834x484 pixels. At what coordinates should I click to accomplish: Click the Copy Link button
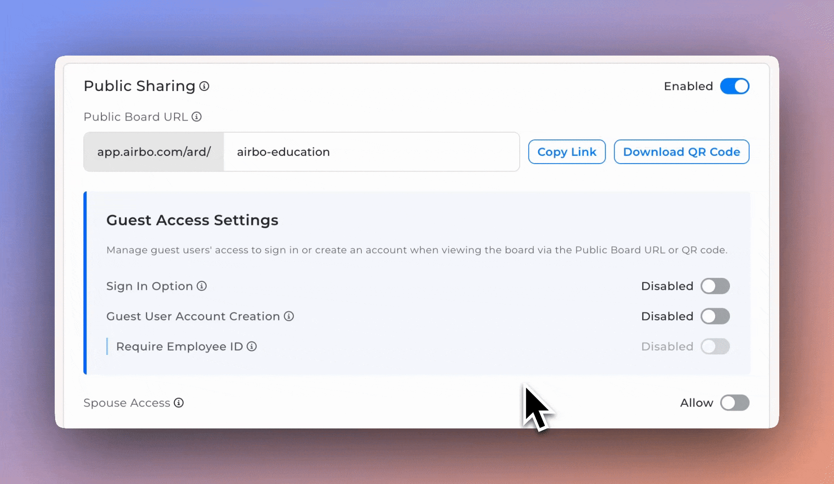pyautogui.click(x=567, y=152)
